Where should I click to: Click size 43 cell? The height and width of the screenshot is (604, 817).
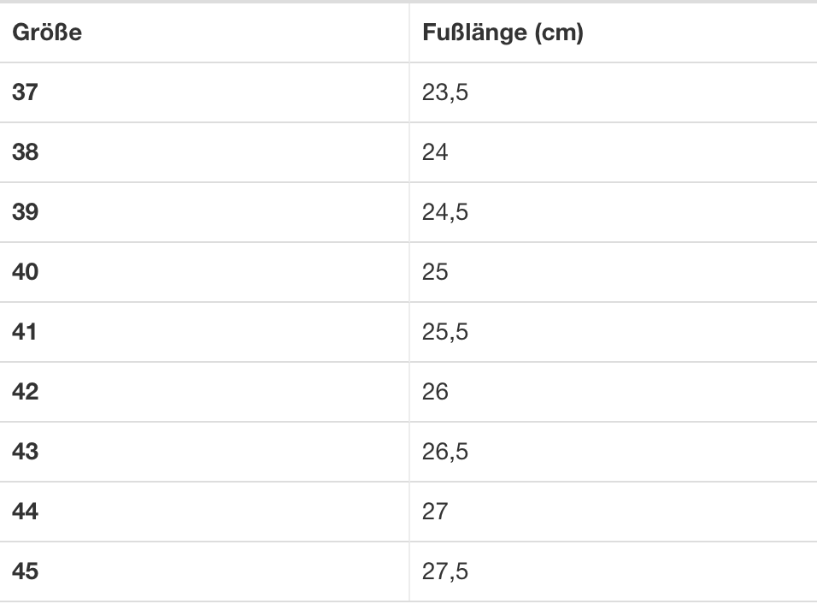tap(26, 452)
